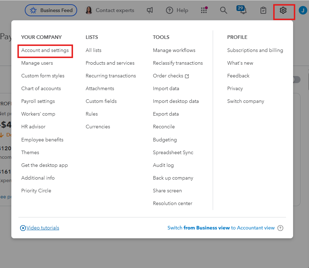Open Attachments list
This screenshot has height=268, width=309.
click(100, 89)
